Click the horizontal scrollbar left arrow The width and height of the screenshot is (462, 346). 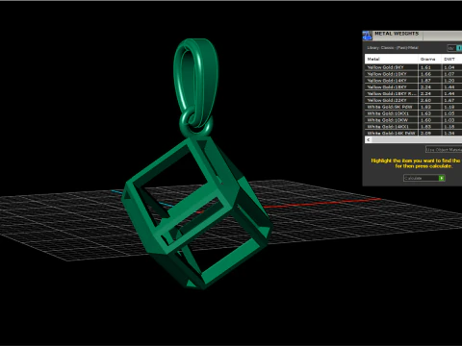point(369,139)
